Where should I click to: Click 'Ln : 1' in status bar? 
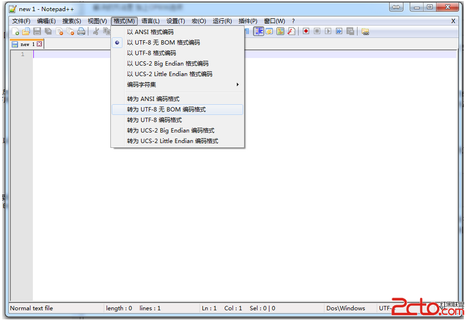pos(209,309)
